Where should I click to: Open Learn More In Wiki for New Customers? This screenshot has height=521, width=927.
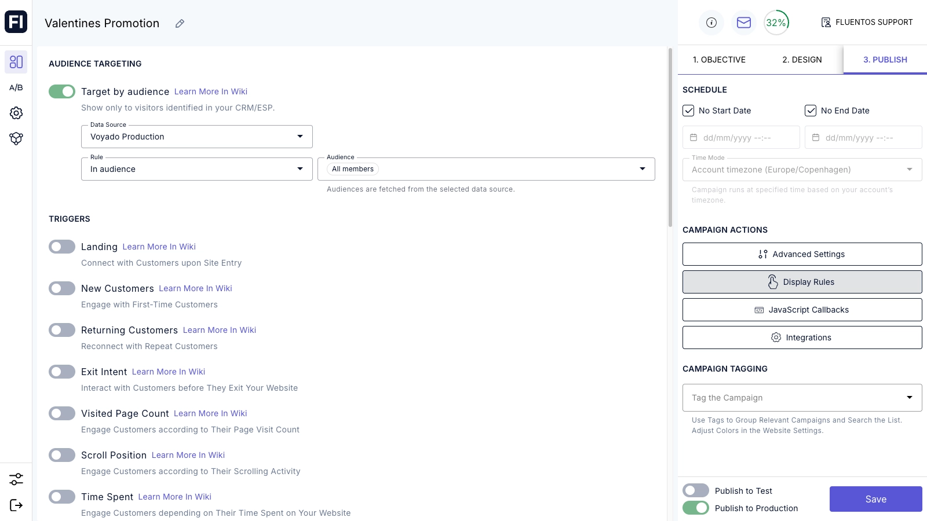coord(195,288)
